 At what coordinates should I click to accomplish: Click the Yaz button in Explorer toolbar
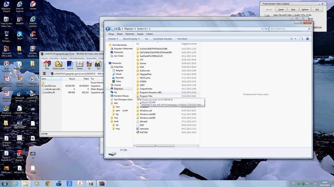point(147,39)
